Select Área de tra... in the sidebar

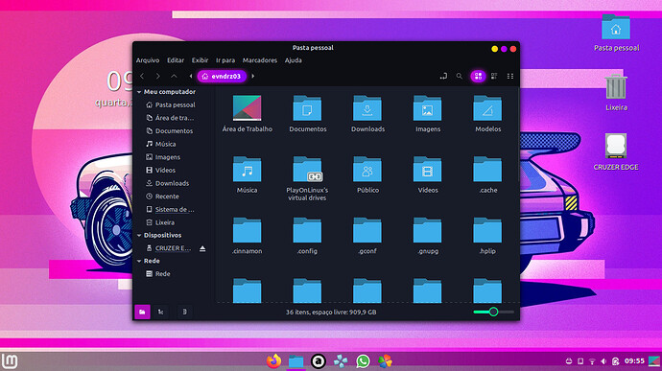click(170, 118)
